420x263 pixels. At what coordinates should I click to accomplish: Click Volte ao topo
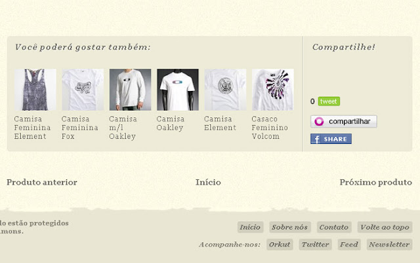click(x=385, y=227)
